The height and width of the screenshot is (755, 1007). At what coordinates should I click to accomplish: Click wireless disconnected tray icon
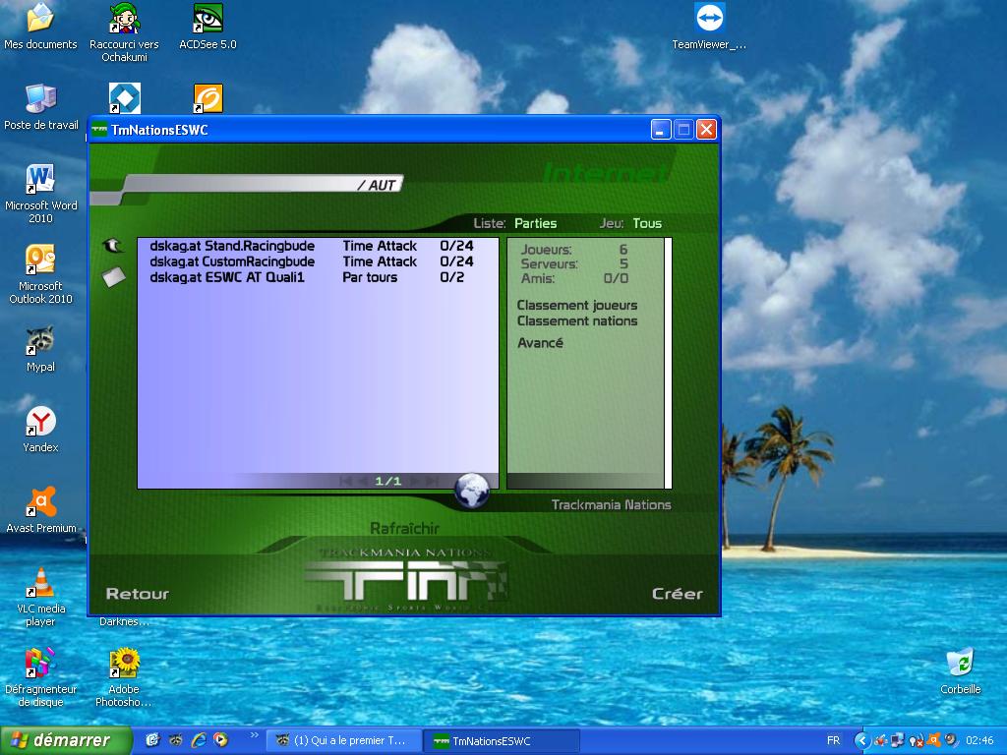[x=917, y=741]
